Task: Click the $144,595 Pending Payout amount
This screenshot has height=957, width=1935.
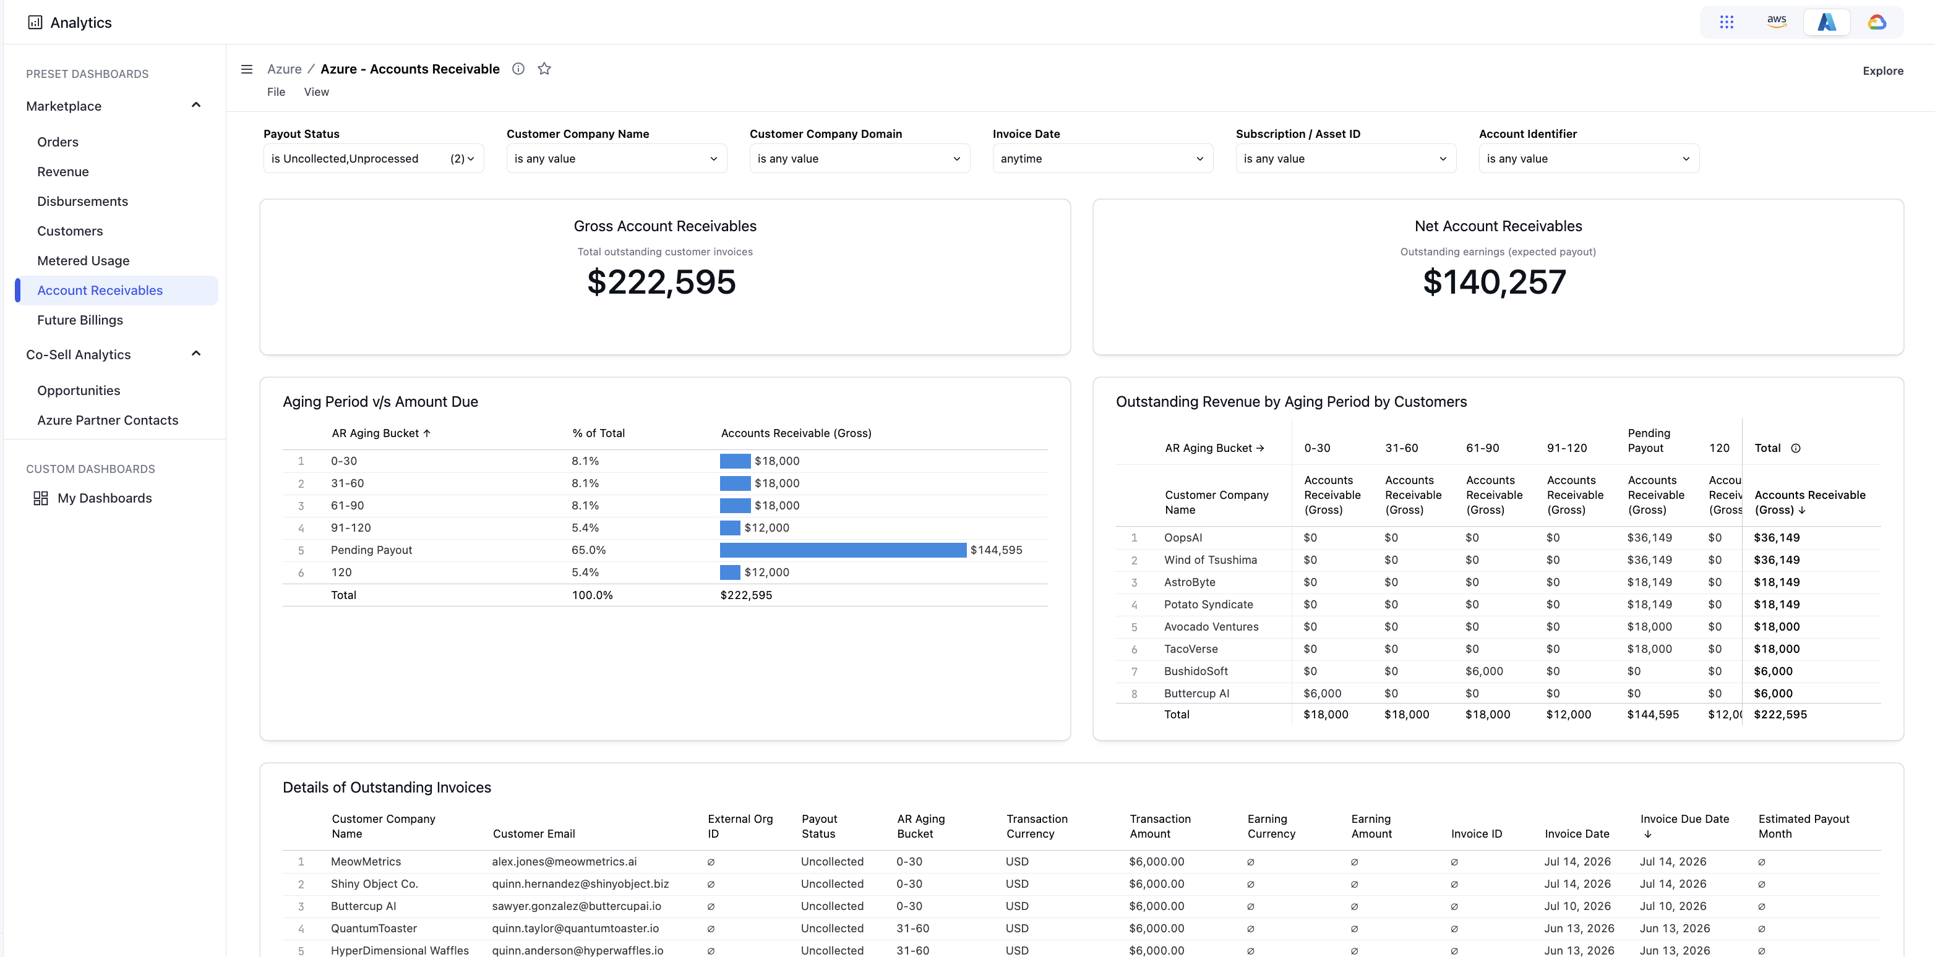Action: coord(995,550)
